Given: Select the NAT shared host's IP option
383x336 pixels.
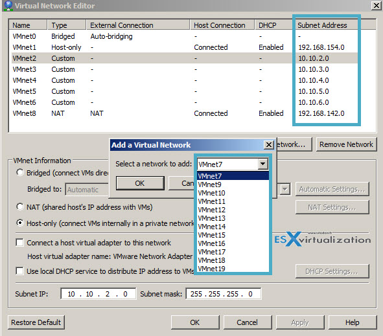Looking at the screenshot, I should 20,207.
